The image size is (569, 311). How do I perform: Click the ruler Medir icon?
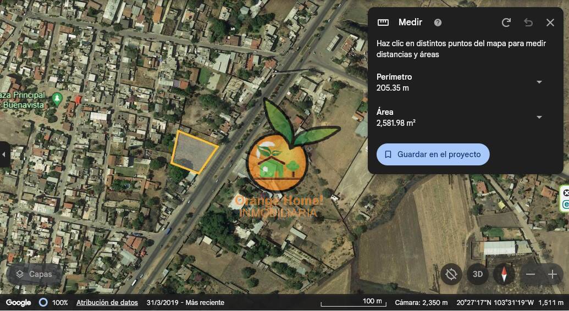383,23
